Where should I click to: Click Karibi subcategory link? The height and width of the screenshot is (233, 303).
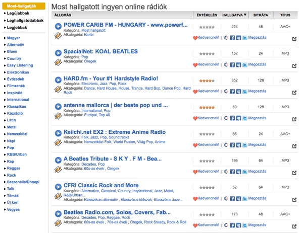pos(89,35)
